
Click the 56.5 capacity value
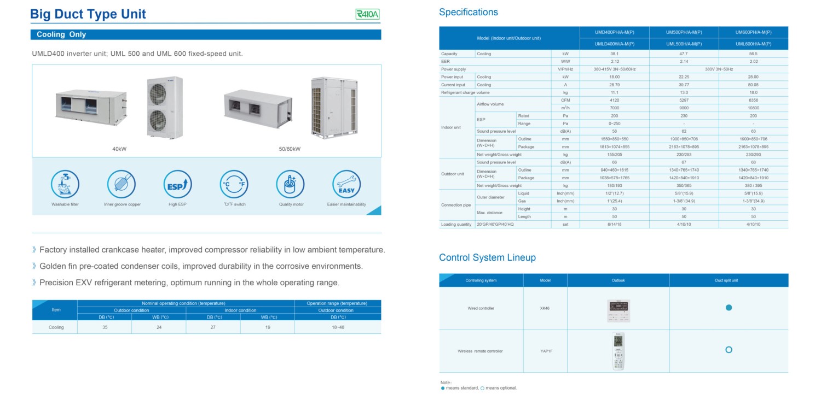point(753,54)
